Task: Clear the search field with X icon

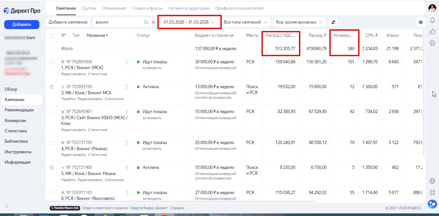Action: tap(153, 22)
